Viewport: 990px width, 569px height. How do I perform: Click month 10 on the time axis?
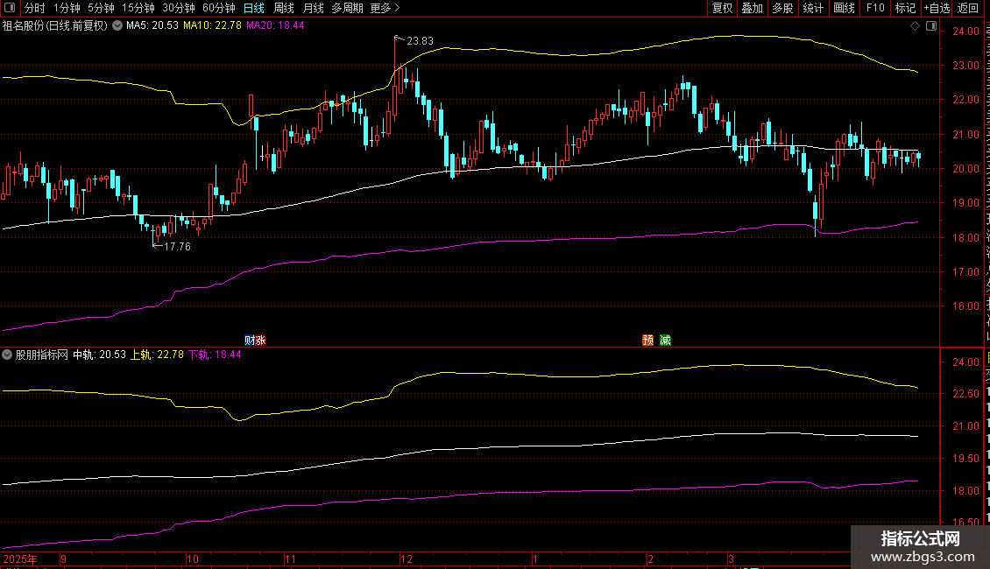coord(193,558)
